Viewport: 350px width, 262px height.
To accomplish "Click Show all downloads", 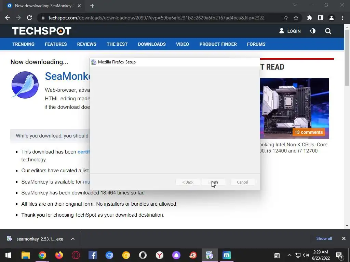I will 324,238.
